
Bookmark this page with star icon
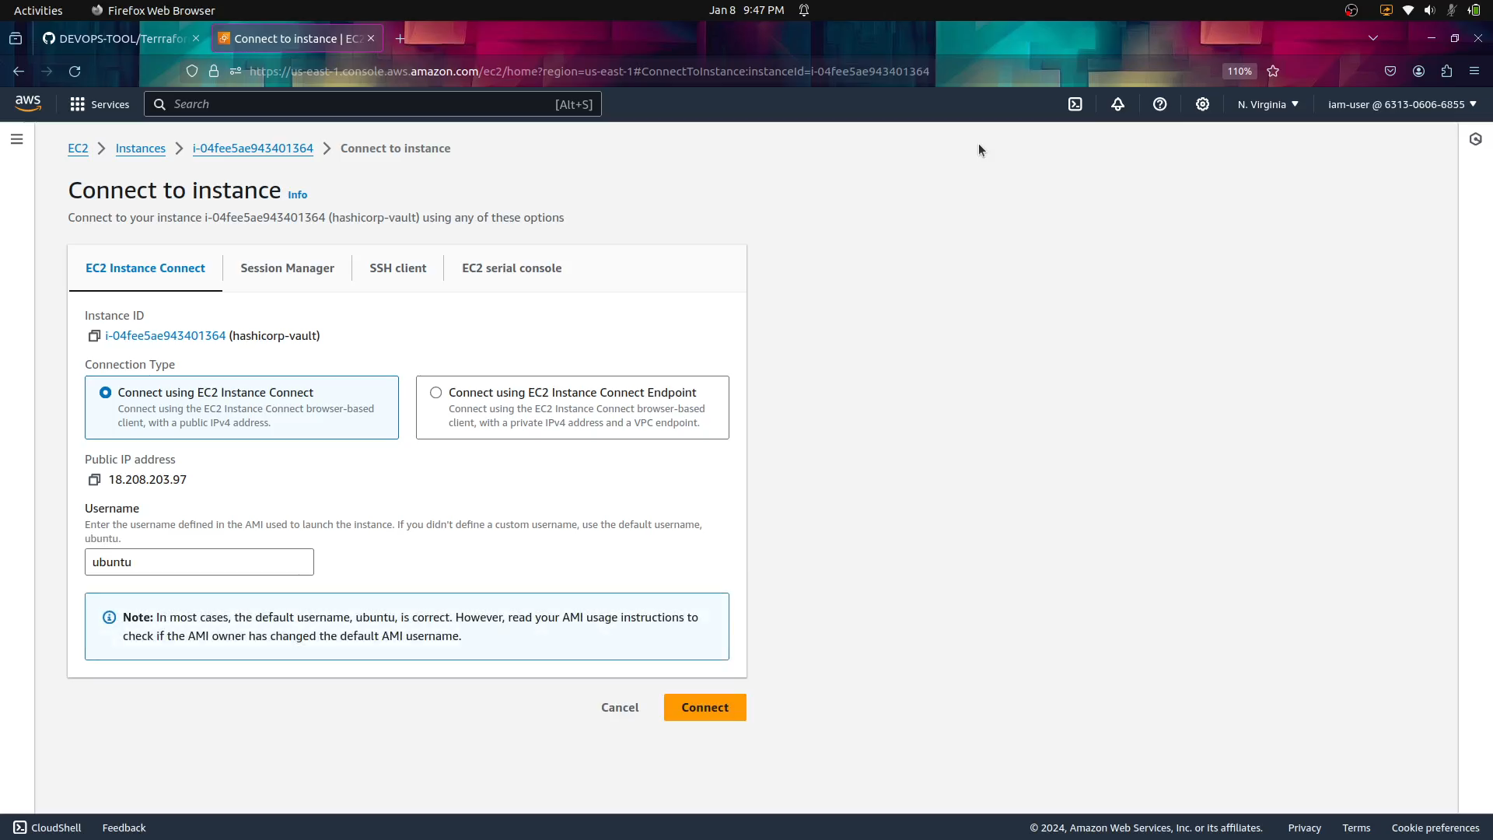coord(1273,72)
